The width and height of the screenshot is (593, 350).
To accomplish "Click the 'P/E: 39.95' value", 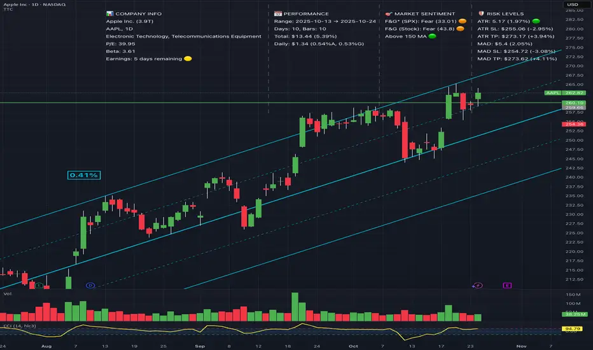I will click(121, 44).
